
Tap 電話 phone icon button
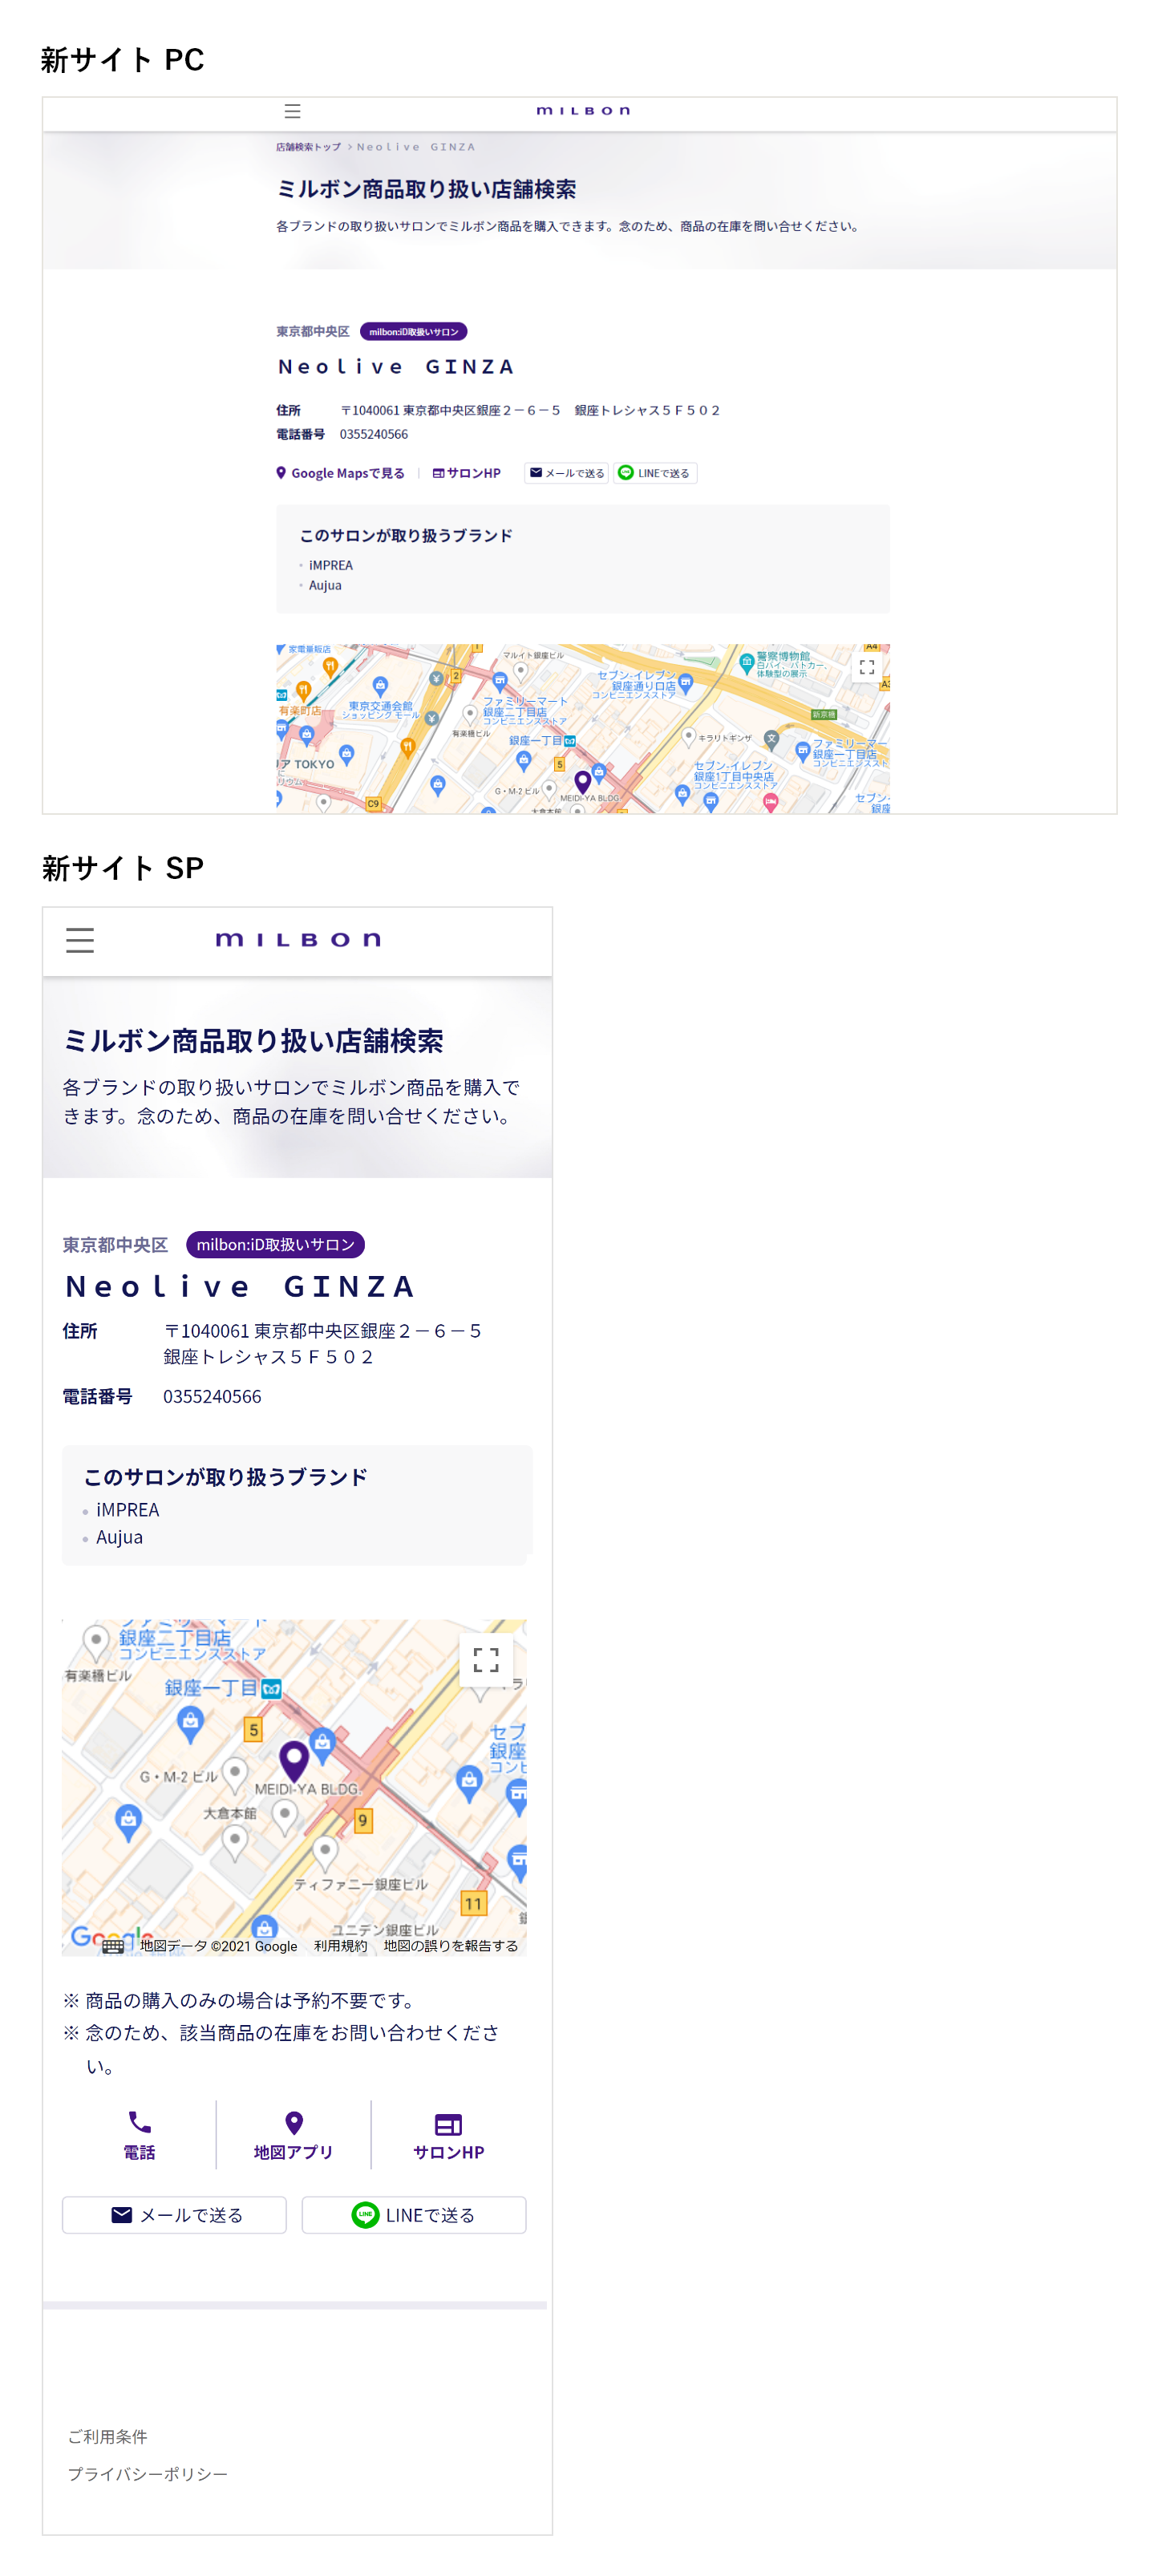click(x=139, y=2135)
